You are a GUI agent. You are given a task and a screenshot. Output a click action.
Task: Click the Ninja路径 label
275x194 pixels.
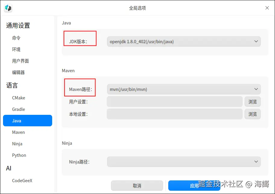click(x=79, y=162)
